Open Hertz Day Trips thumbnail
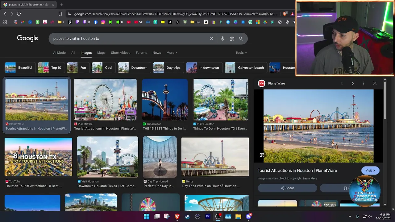The height and width of the screenshot is (222, 395). [x=215, y=157]
